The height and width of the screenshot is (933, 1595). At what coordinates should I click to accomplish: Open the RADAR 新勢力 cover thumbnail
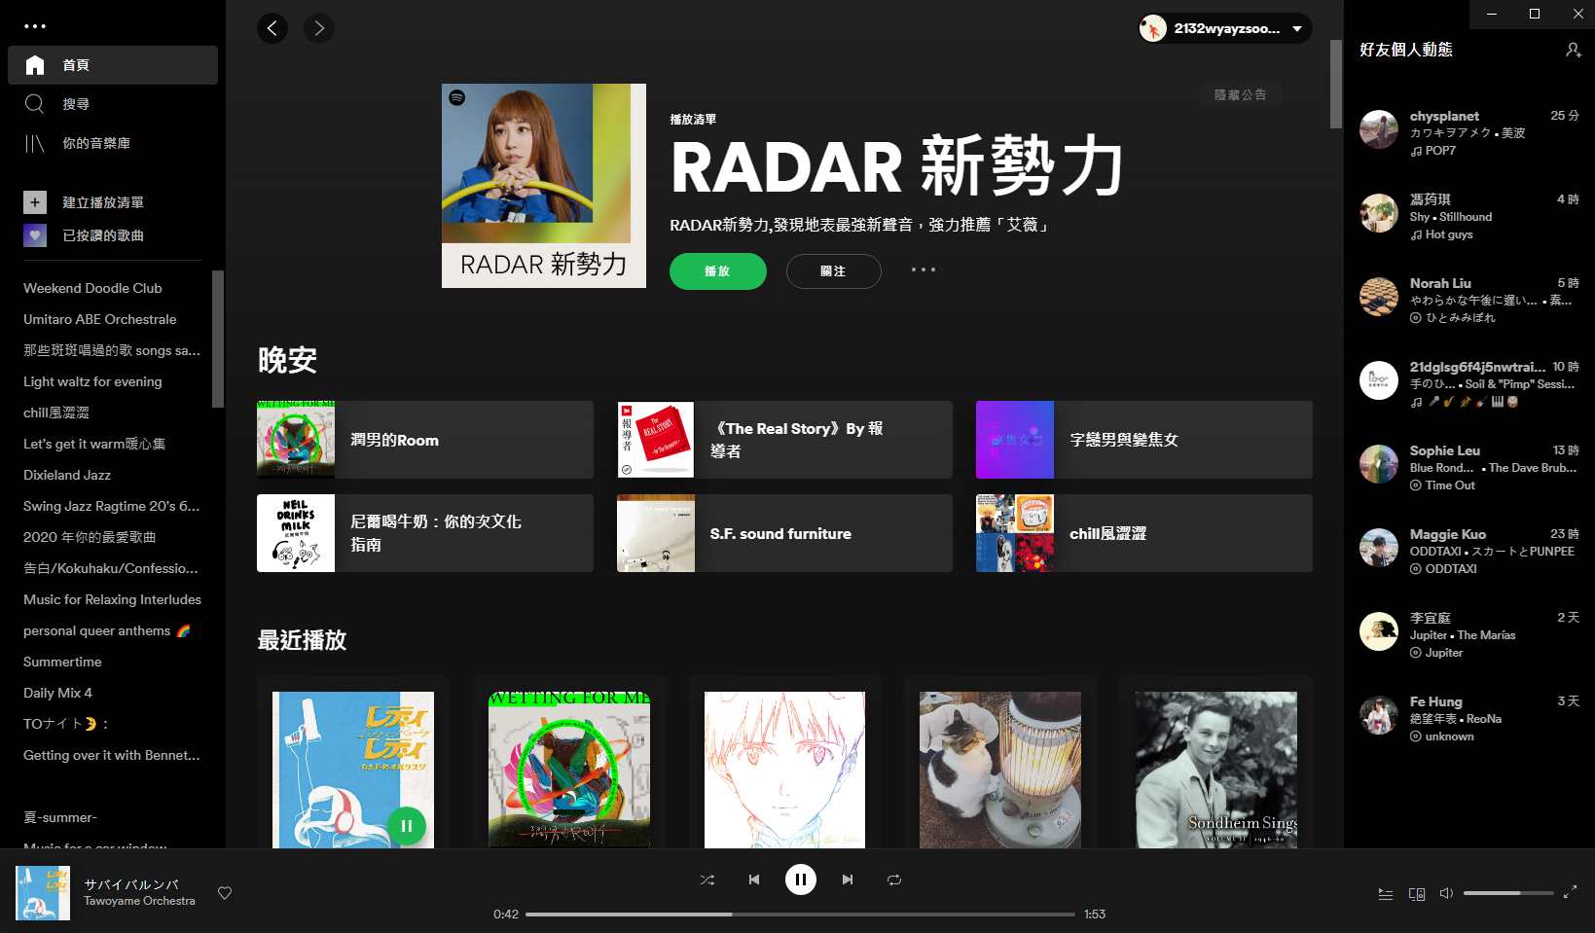pos(544,186)
